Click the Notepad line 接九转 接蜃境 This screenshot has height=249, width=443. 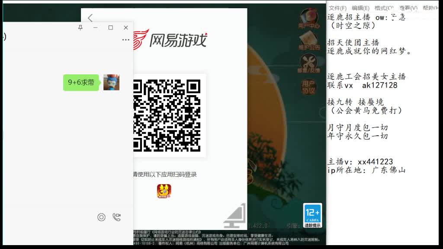(x=356, y=102)
